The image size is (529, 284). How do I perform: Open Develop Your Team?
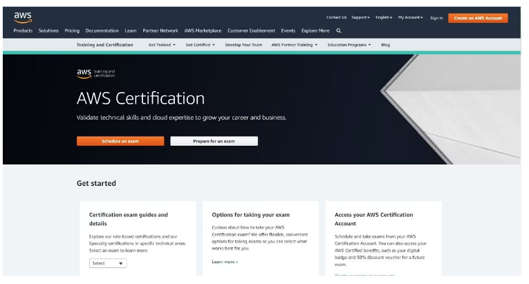(x=243, y=45)
